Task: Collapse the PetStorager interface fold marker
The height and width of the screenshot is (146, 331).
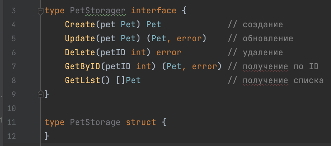Action: [40, 11]
